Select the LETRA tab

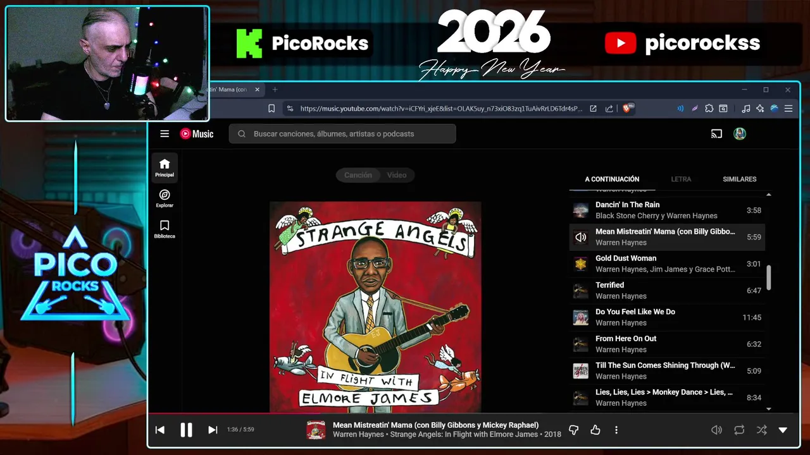[x=681, y=179]
